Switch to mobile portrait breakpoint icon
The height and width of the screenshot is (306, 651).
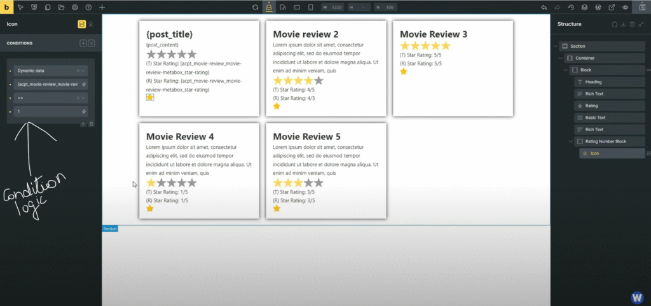point(310,7)
